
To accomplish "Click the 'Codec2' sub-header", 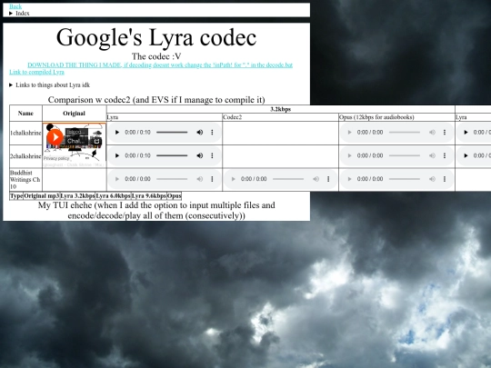I will tap(280, 117).
